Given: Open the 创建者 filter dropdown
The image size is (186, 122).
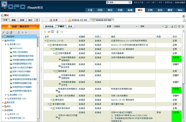Looking at the screenshot, I should tap(137, 26).
